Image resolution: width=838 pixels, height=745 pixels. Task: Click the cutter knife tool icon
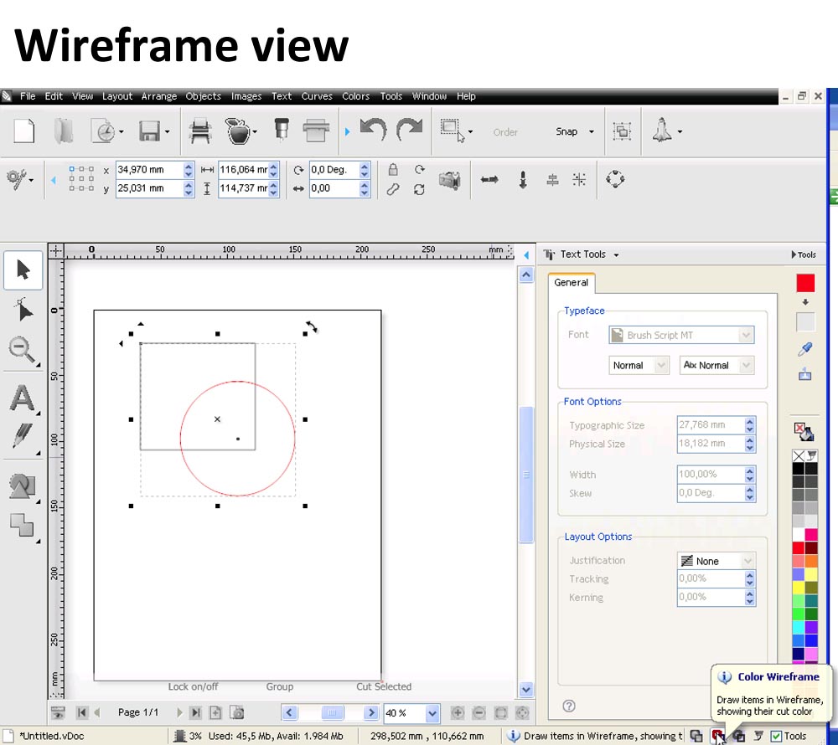tap(282, 131)
